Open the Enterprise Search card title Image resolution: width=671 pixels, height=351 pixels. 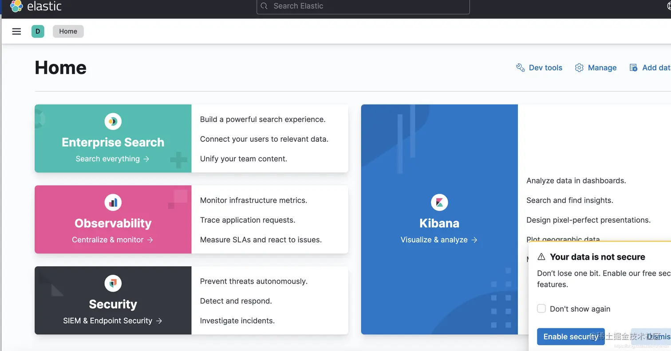click(x=113, y=142)
